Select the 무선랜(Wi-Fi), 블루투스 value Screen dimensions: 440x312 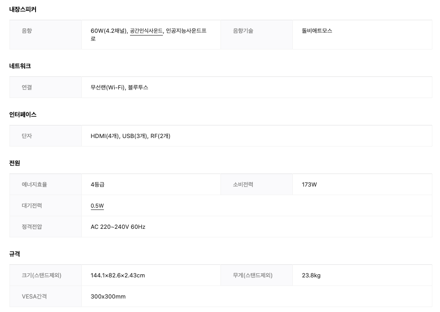(119, 88)
